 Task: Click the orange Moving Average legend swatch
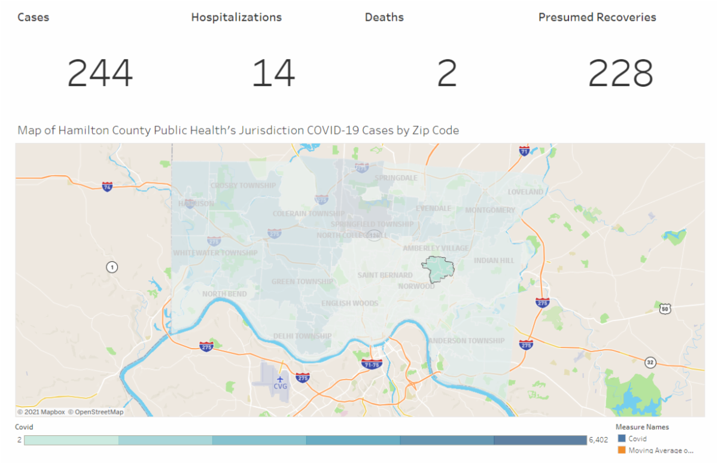click(x=621, y=450)
